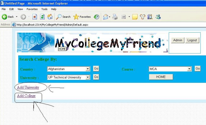The image size is (206, 125).
Task: Click the Logout button
Action: (192, 40)
